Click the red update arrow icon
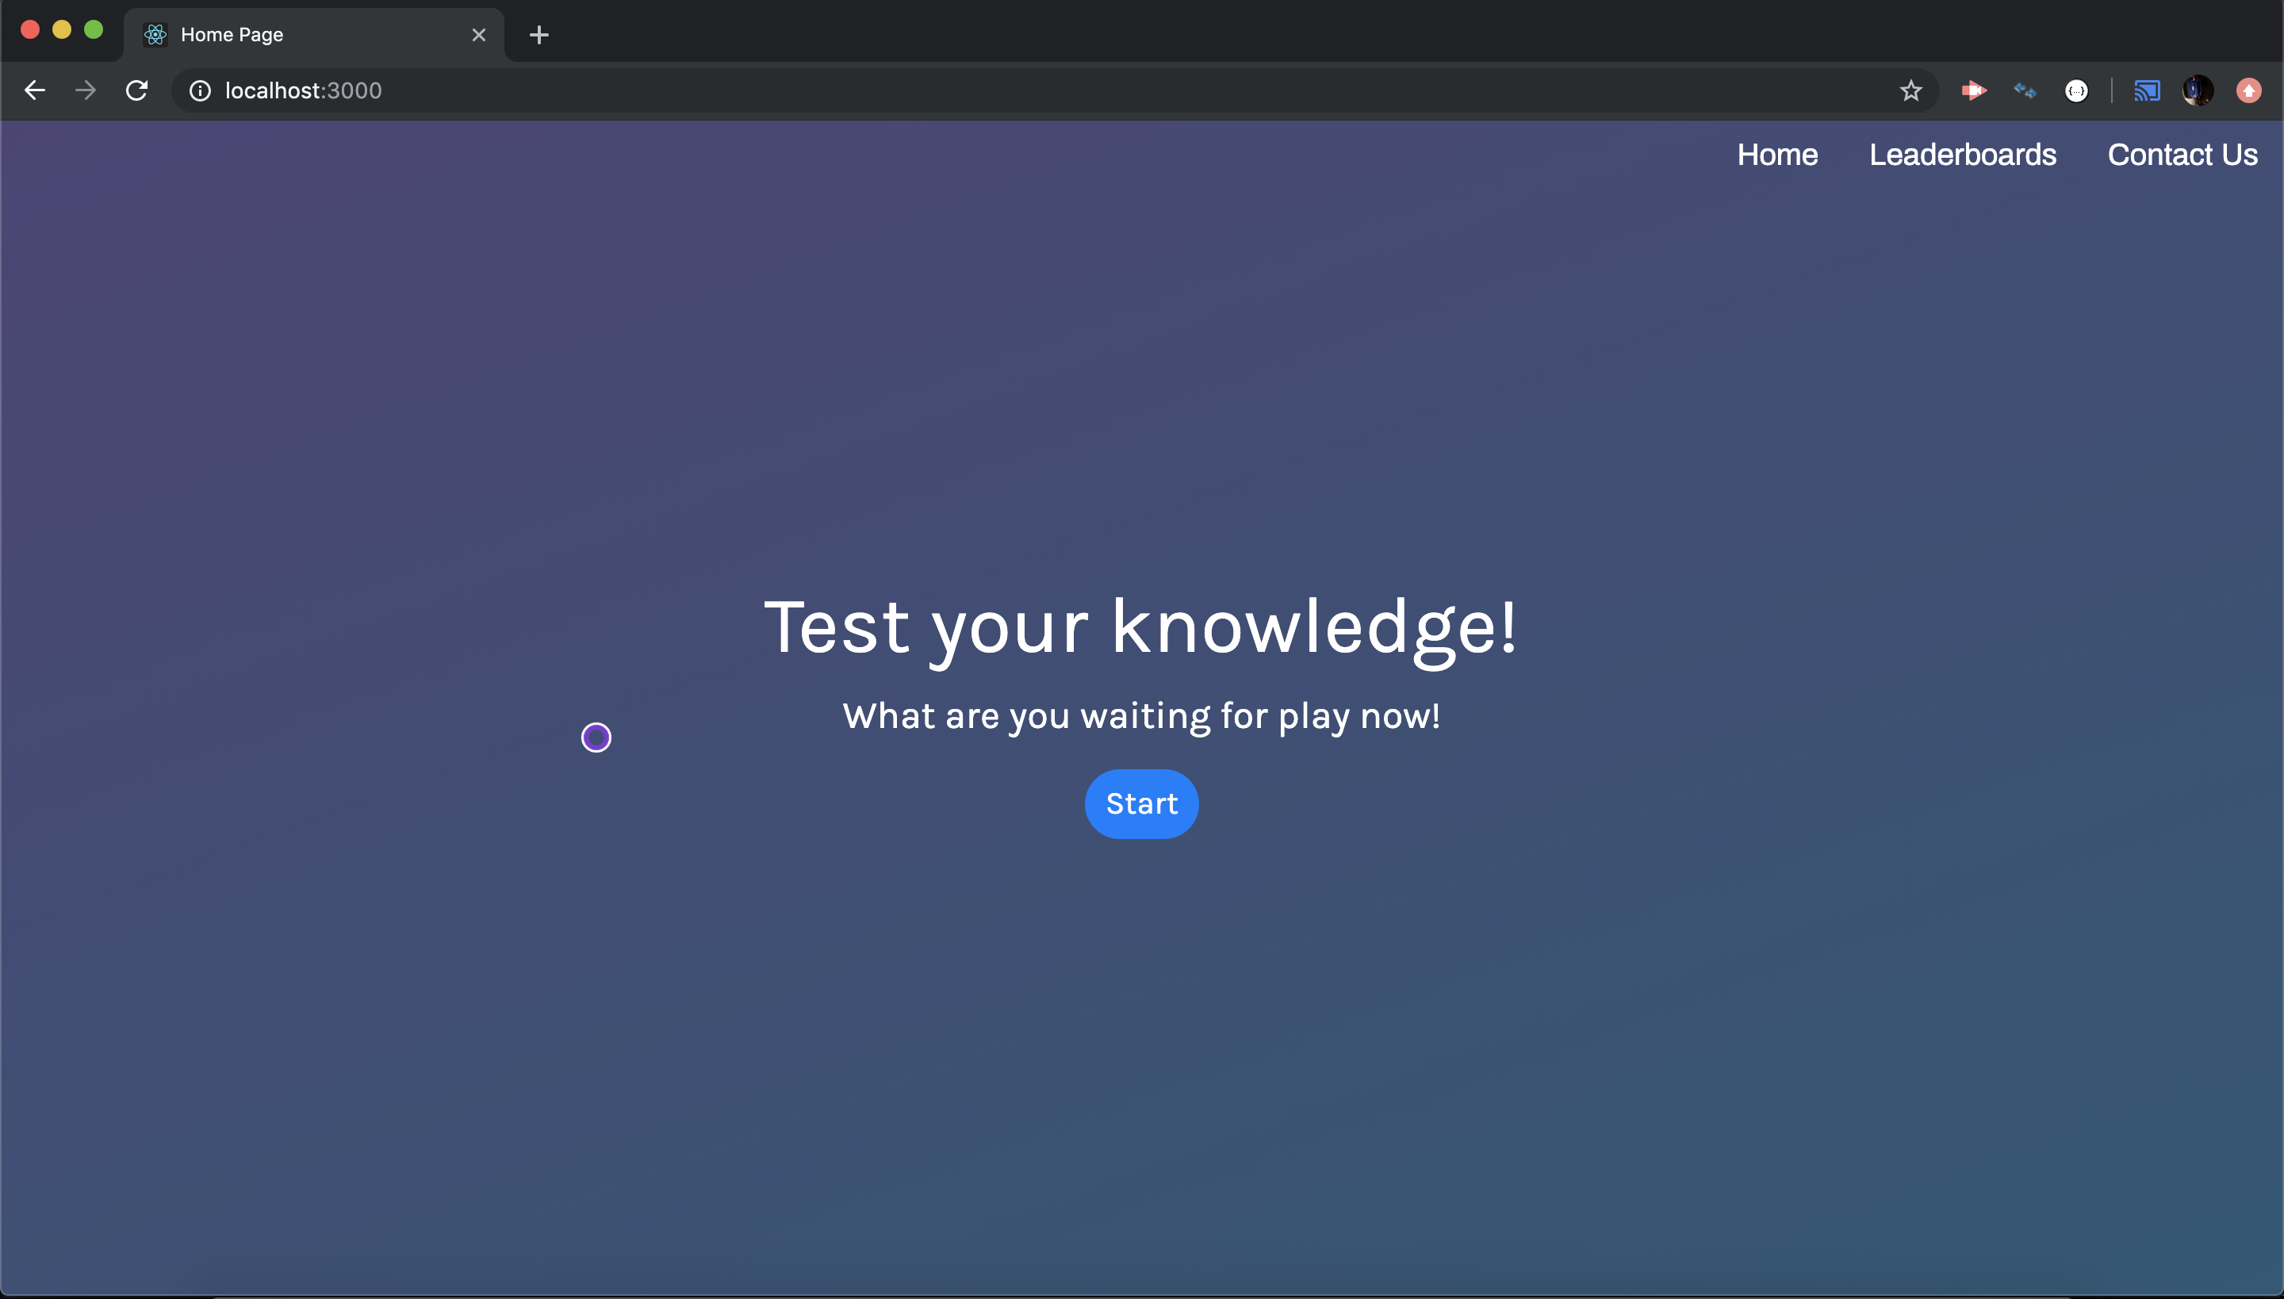 2248,91
